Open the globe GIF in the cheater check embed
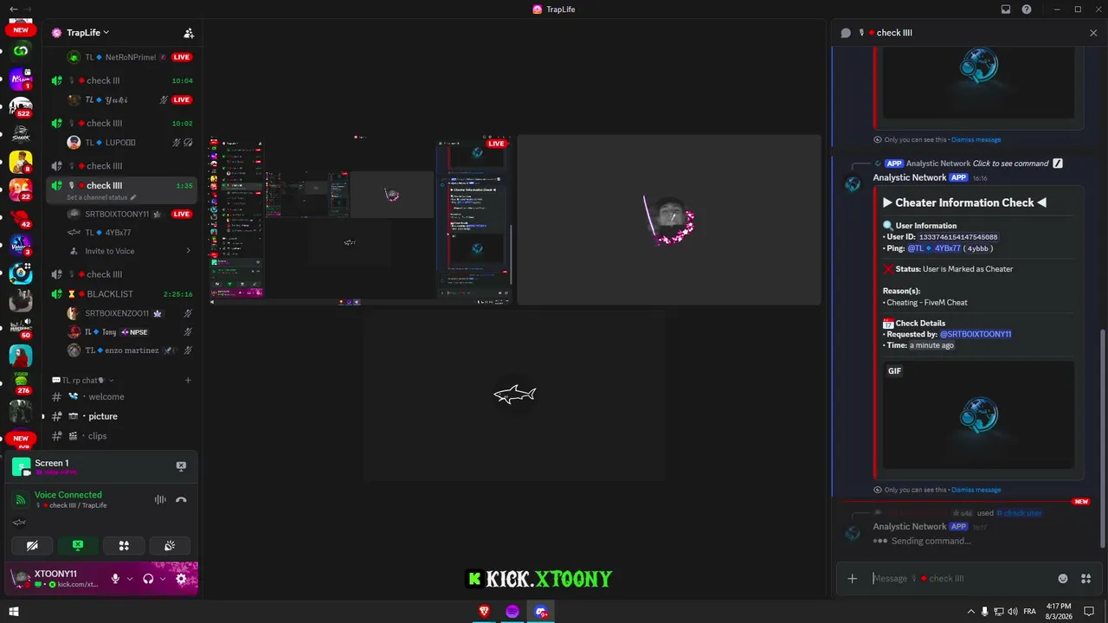The width and height of the screenshot is (1108, 623). click(978, 414)
